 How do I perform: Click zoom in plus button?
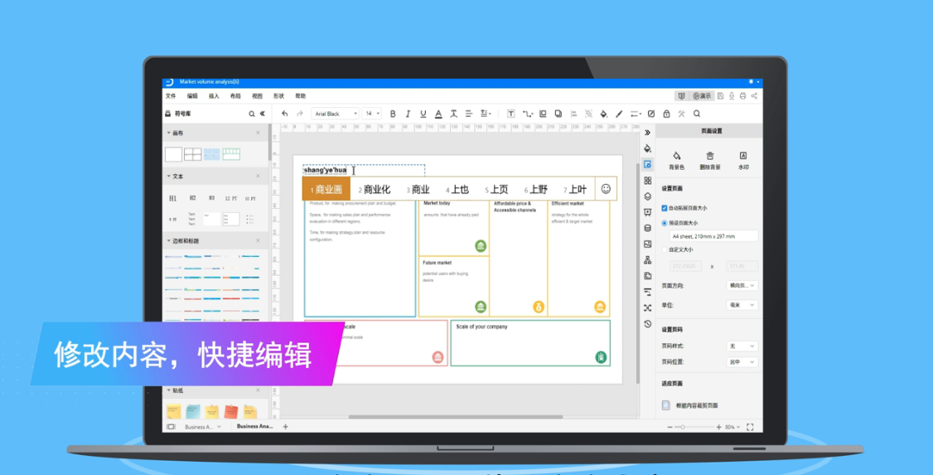[718, 427]
